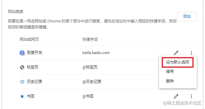
Task: Click the blue star bookmark icon
Action: pos(22,96)
